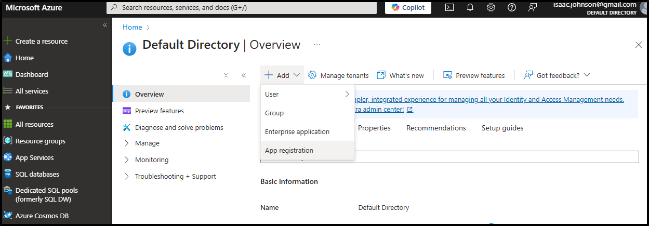Close the Default Directory blade
Screen dimensions: 649x226
(x=639, y=45)
